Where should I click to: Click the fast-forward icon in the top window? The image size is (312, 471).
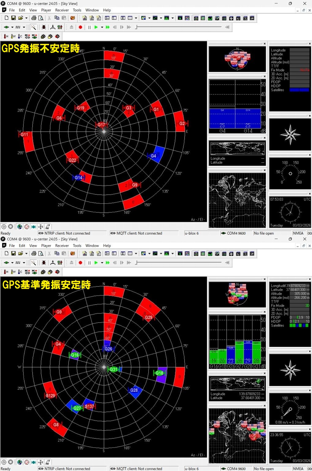(107, 27)
